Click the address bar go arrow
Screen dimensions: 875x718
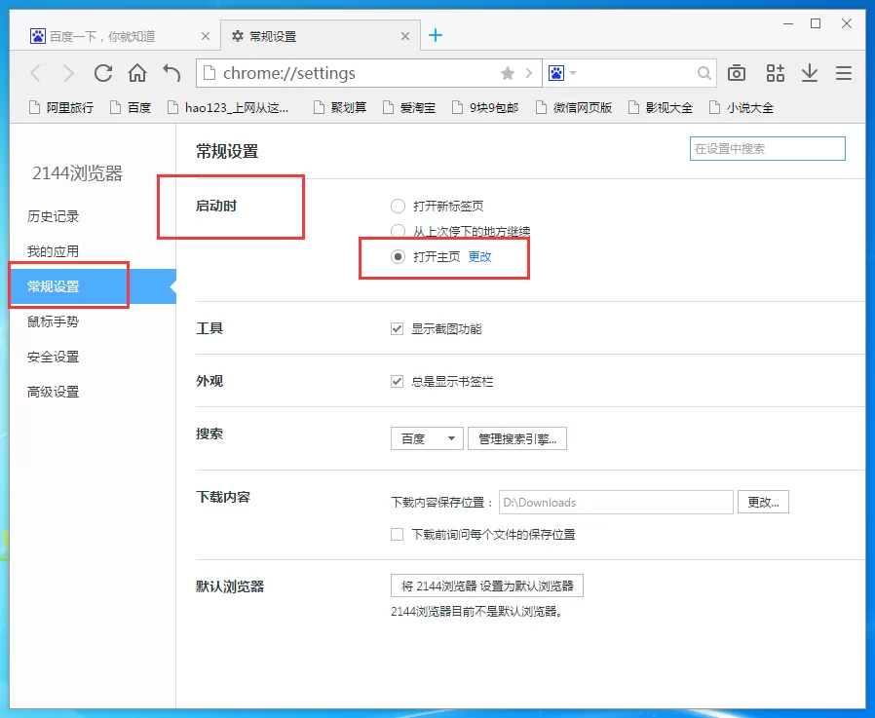pyautogui.click(x=529, y=73)
